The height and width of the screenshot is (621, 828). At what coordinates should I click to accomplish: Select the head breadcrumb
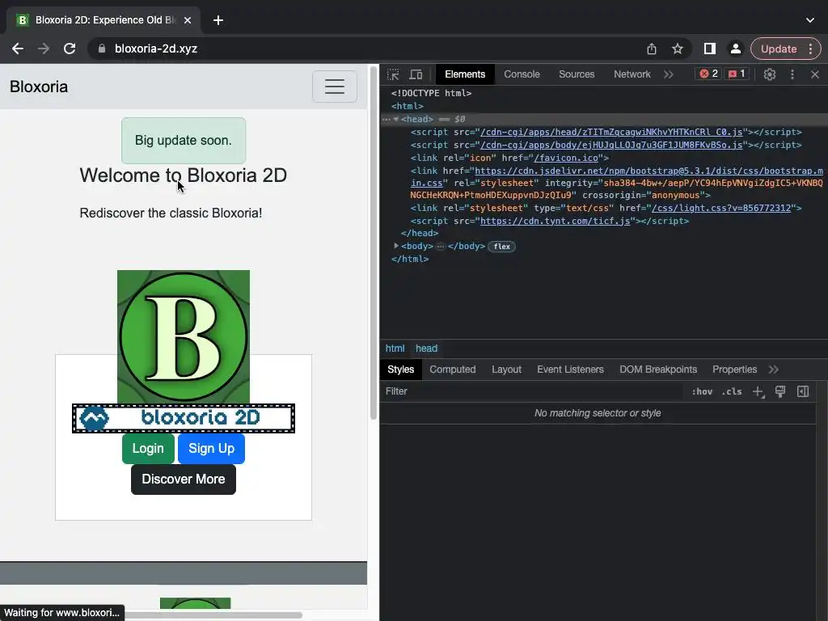click(x=426, y=349)
